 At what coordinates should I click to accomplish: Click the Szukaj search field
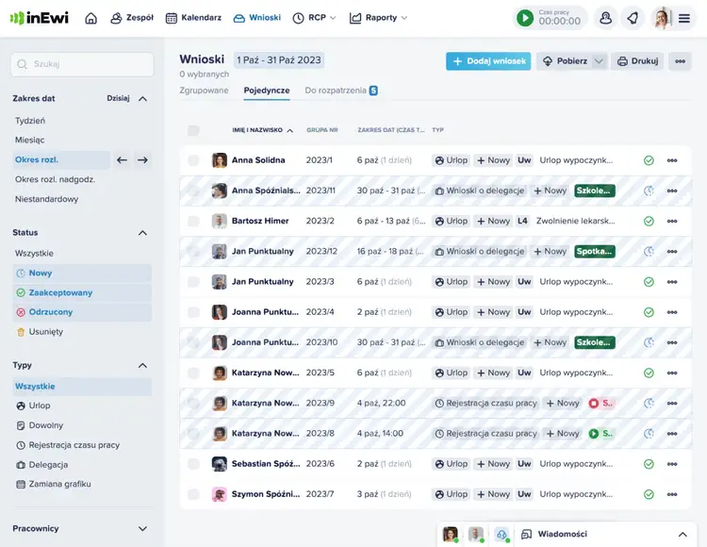coord(83,64)
